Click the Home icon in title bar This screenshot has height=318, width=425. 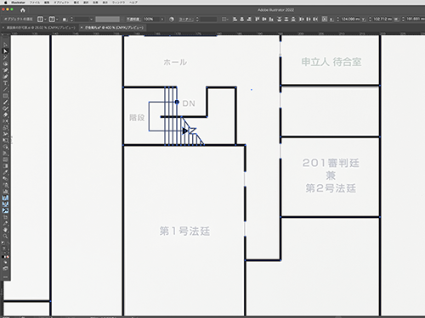click(x=23, y=10)
